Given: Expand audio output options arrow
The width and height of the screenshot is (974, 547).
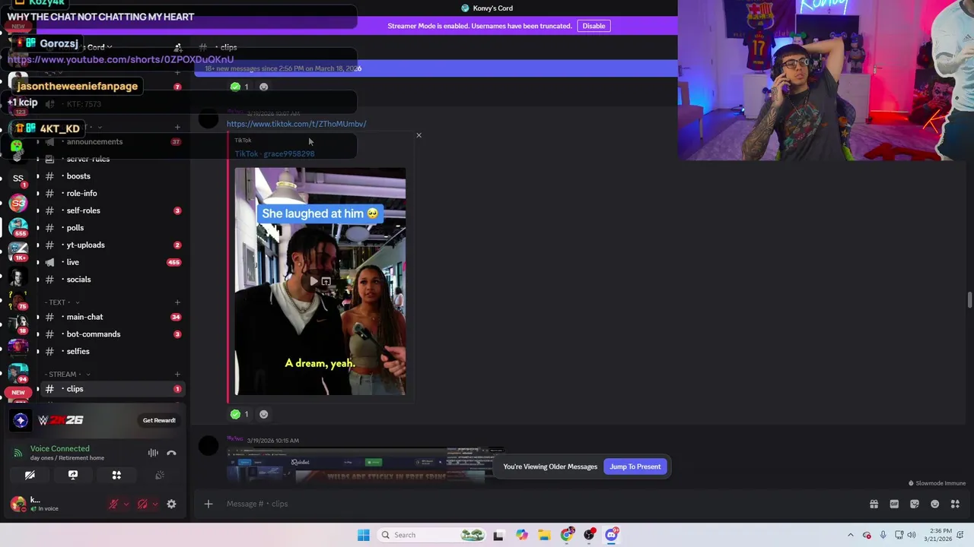Looking at the screenshot, I should (155, 504).
